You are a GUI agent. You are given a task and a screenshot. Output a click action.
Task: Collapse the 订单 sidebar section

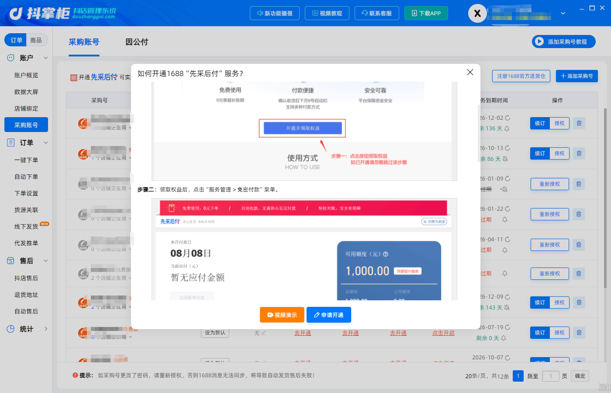[45, 143]
